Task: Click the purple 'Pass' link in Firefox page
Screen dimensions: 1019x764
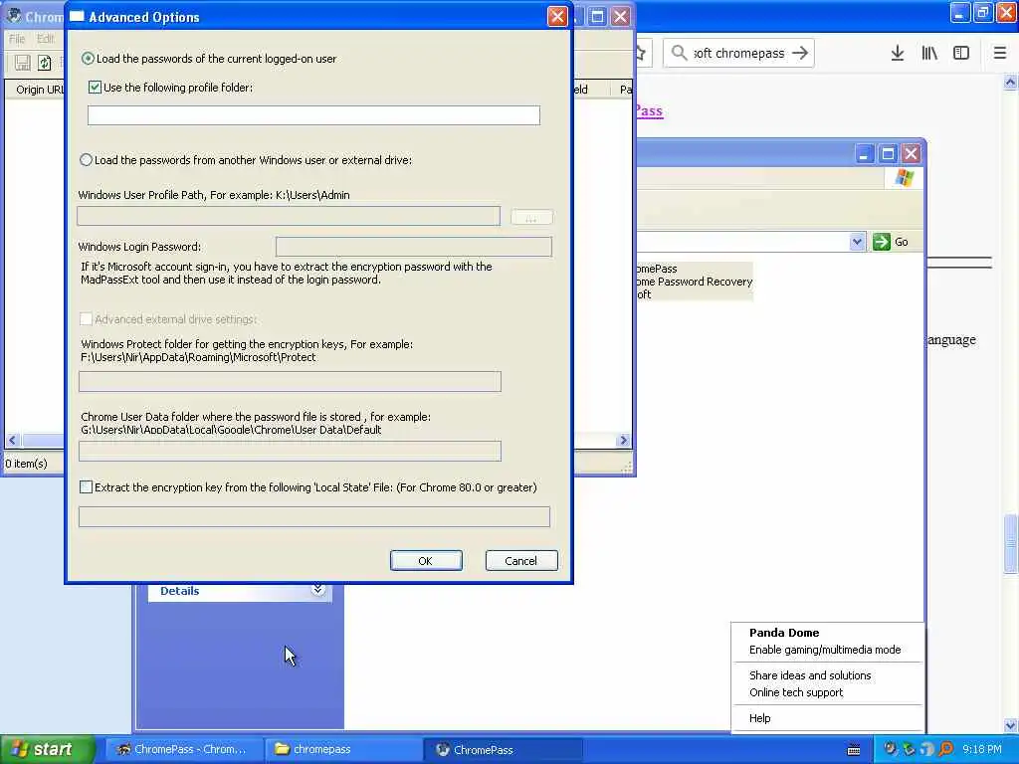Action: click(x=649, y=111)
